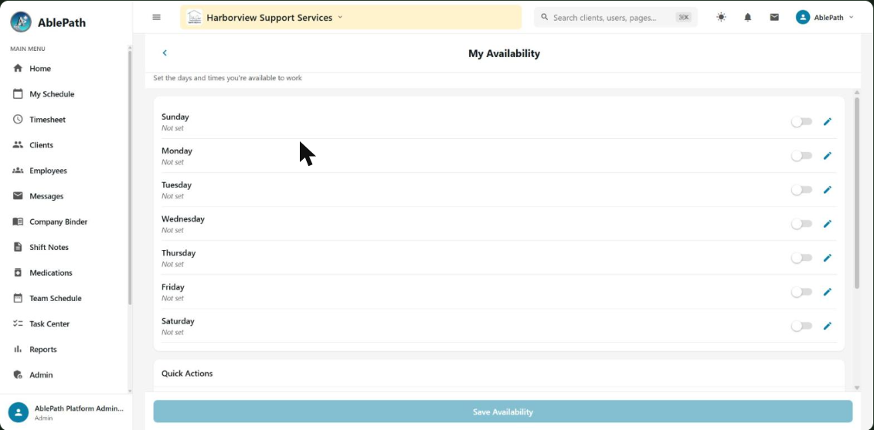Edit Wednesday availability with pencil icon
This screenshot has width=874, height=430.
tap(827, 223)
